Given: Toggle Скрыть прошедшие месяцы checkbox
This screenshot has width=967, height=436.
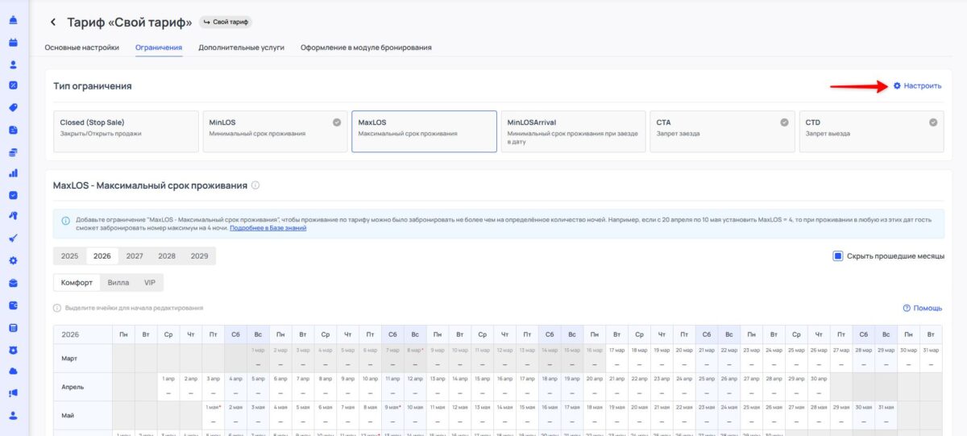Looking at the screenshot, I should pyautogui.click(x=838, y=256).
